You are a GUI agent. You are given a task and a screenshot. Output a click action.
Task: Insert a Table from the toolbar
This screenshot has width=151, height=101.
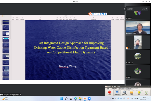(57, 18)
